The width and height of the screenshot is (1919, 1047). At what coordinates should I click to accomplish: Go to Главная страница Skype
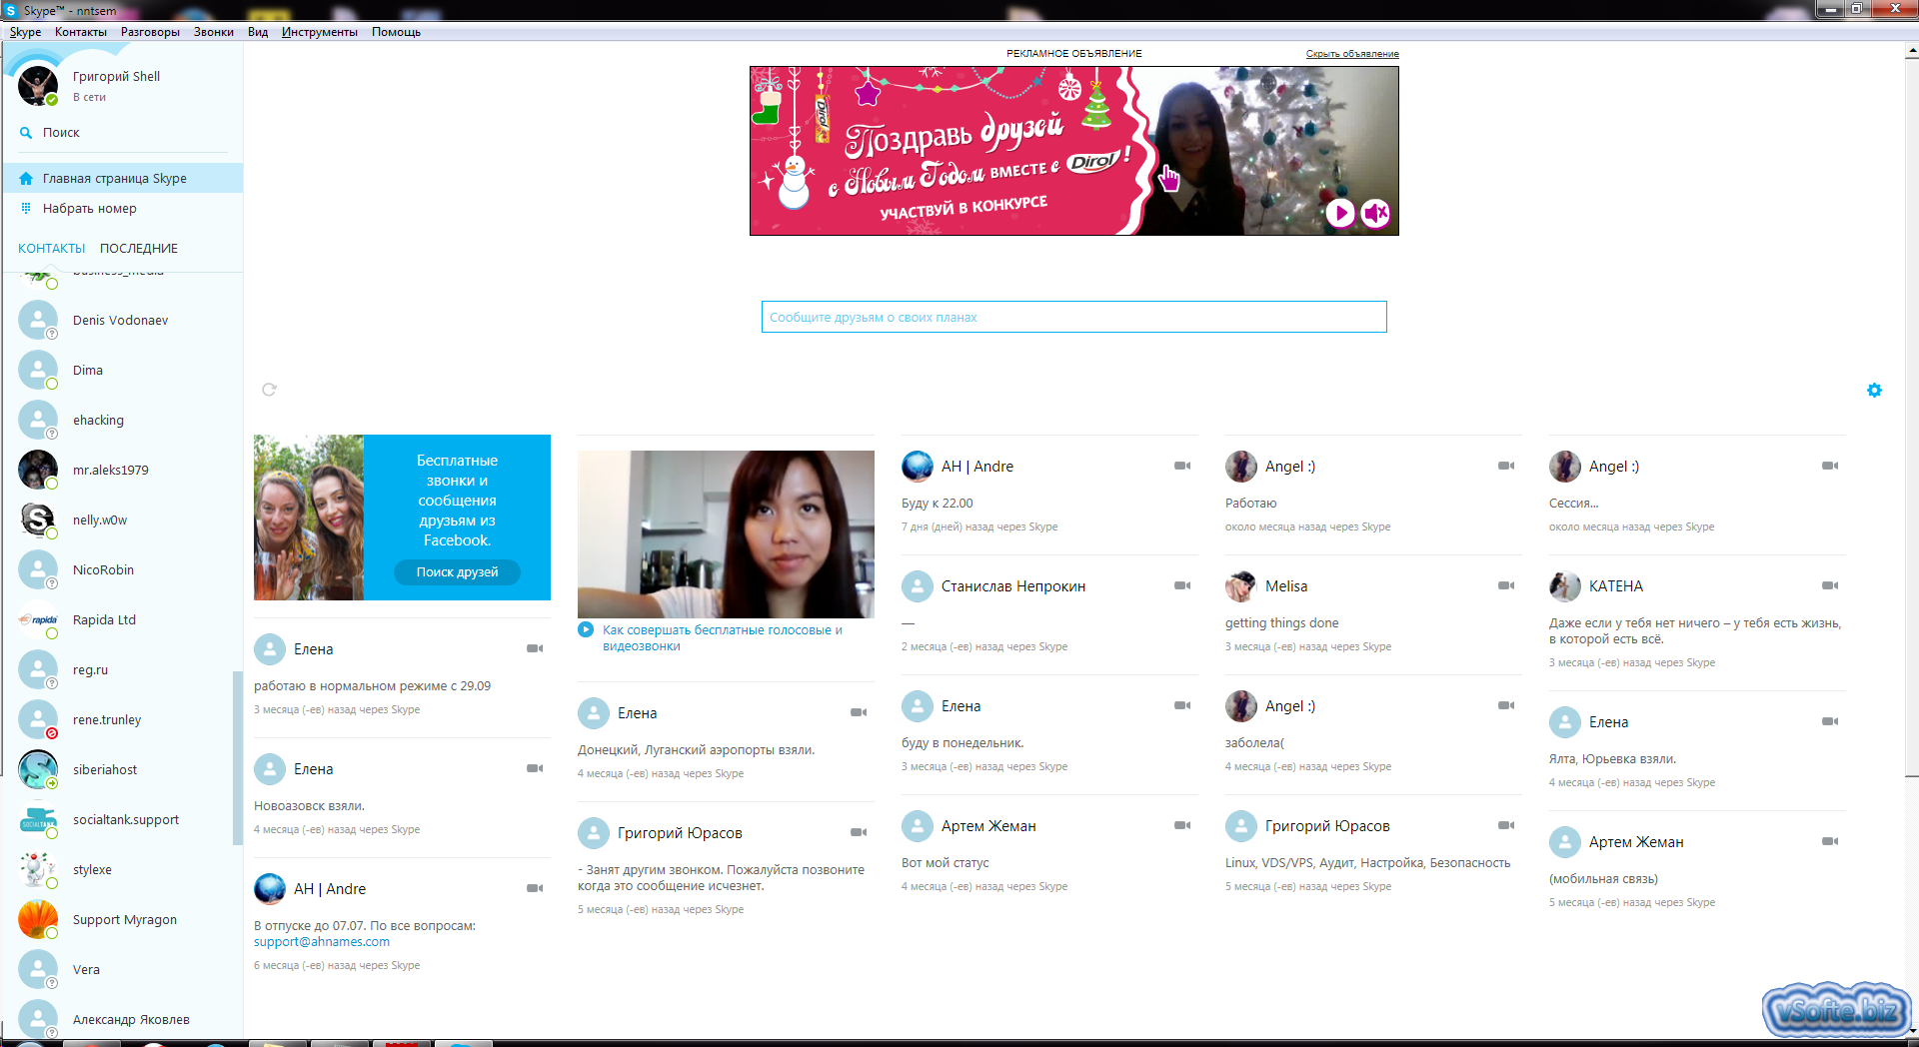114,178
